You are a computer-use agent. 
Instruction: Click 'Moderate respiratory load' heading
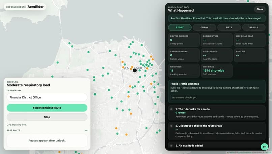point(28,85)
